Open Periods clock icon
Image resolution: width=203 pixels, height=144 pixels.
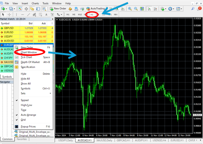(x=170, y=9)
